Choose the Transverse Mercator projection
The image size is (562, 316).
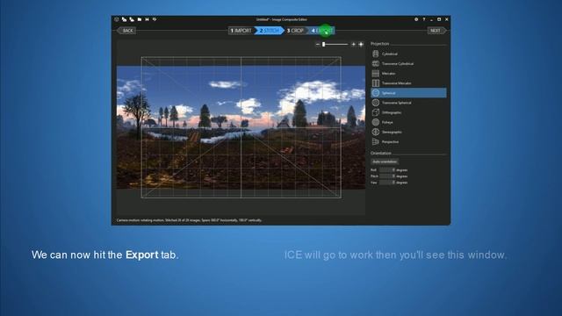408,83
